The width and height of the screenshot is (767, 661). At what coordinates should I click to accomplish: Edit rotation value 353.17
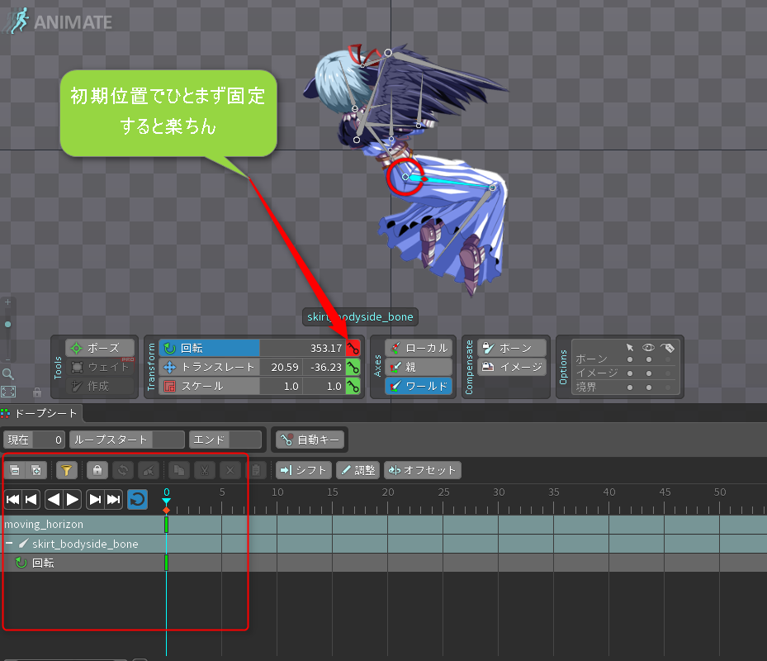click(x=303, y=348)
